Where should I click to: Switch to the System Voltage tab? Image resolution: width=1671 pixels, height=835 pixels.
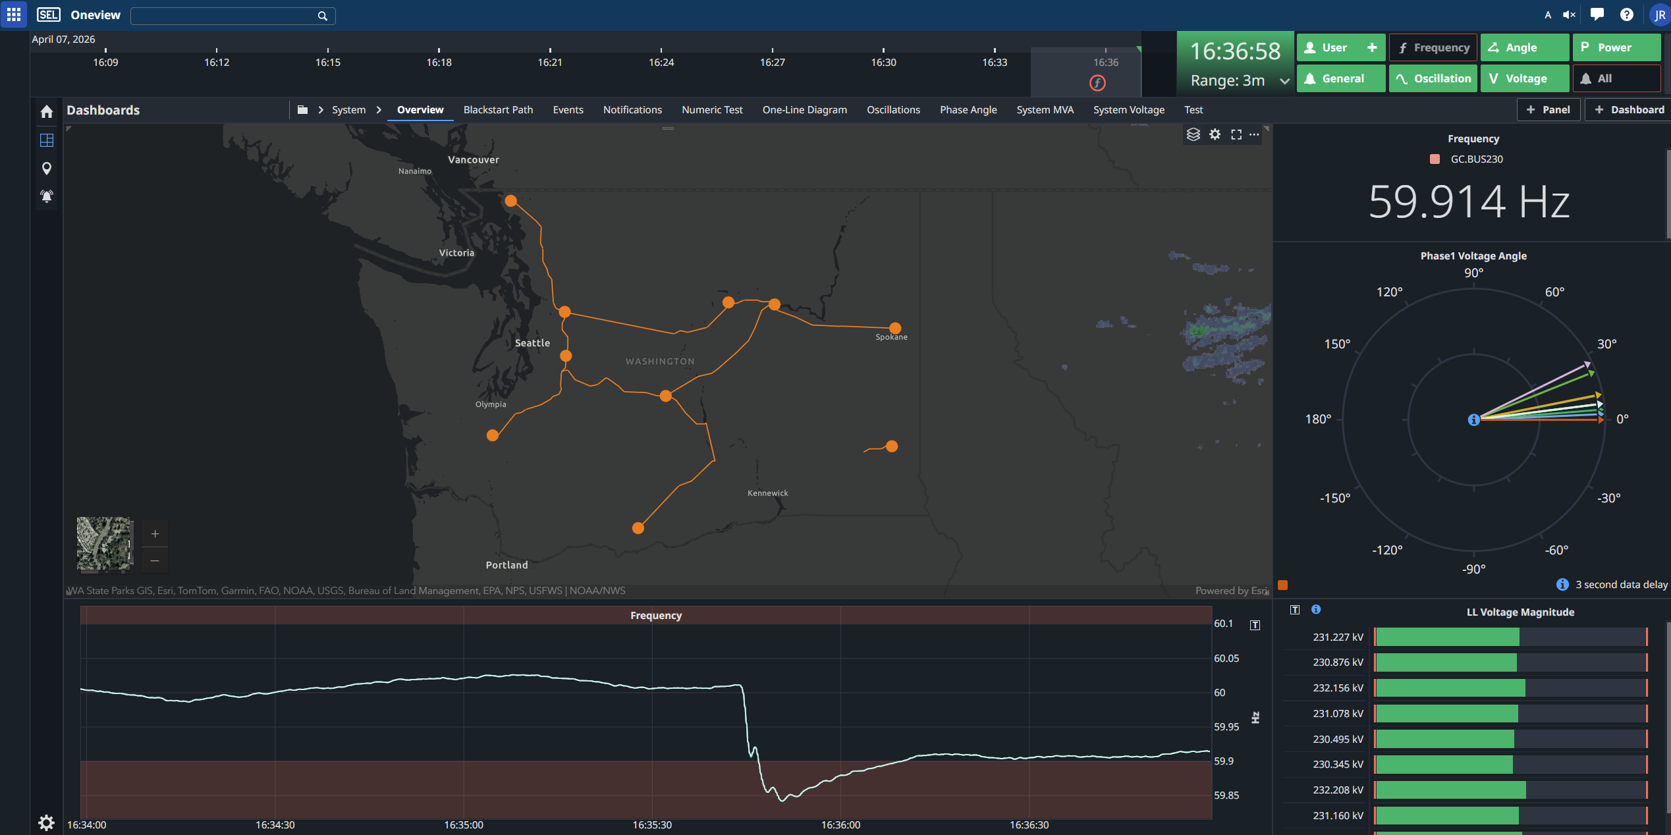[x=1128, y=110]
